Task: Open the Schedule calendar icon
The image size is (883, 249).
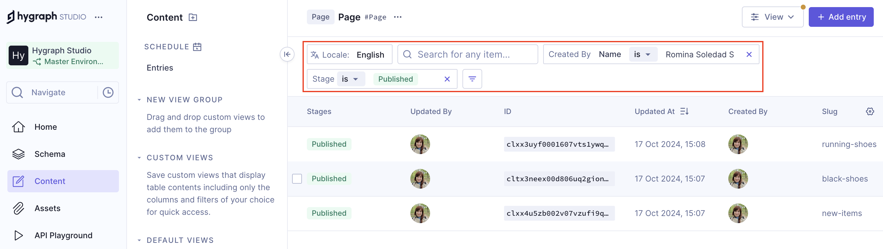Action: coord(197,47)
